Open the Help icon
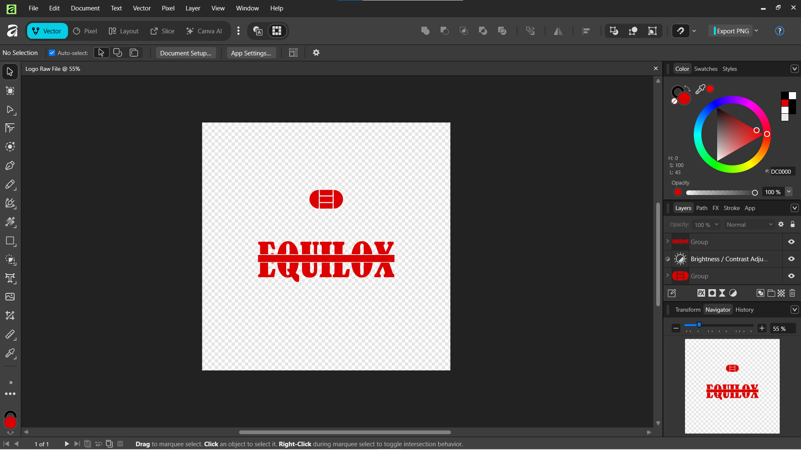 click(x=779, y=31)
